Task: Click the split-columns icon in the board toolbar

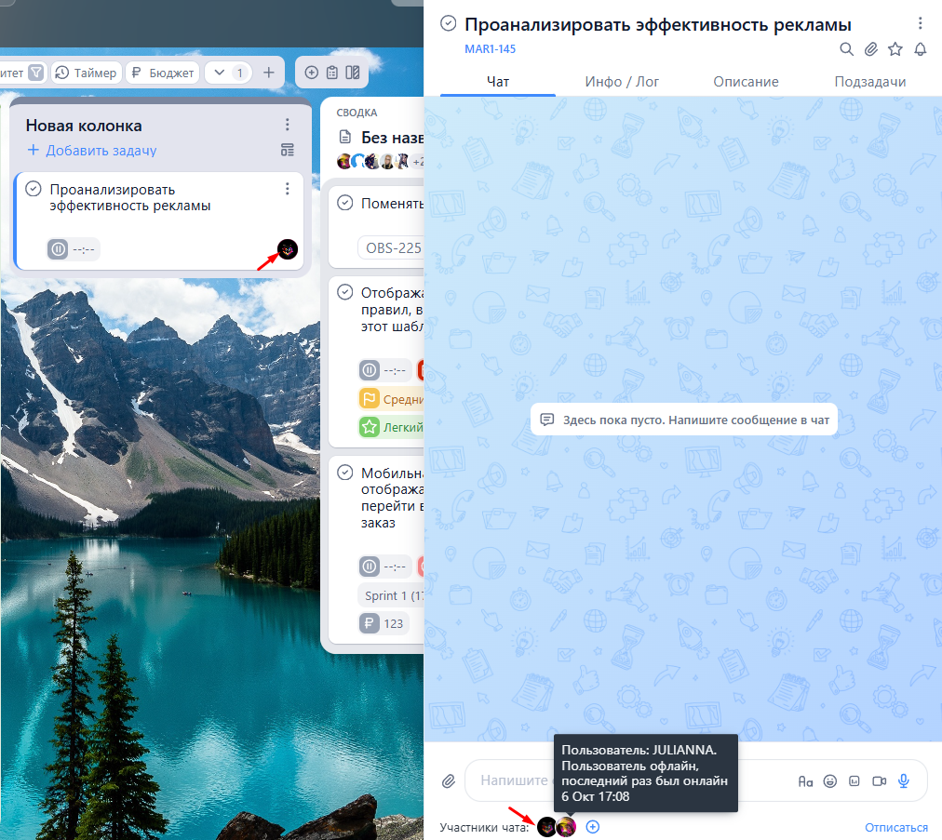Action: click(x=353, y=73)
